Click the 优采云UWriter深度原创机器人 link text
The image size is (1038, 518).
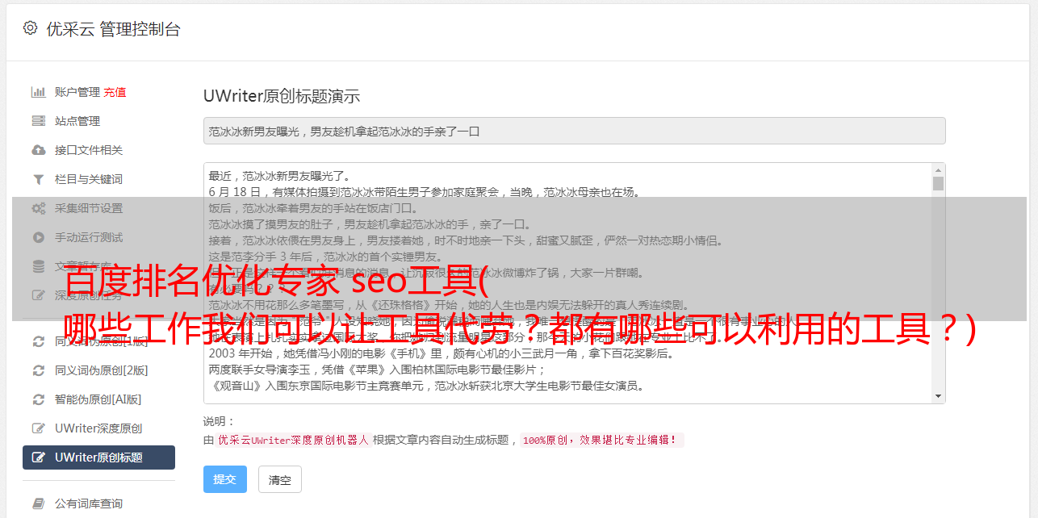coord(293,441)
